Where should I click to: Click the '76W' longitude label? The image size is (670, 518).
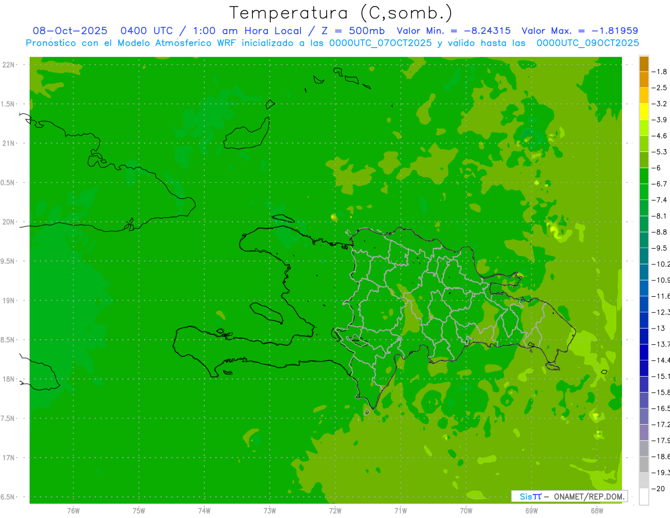73,511
